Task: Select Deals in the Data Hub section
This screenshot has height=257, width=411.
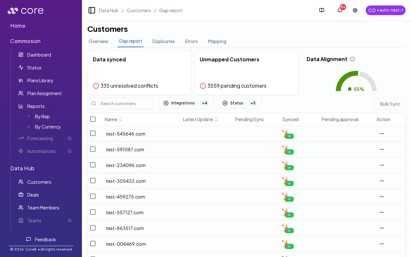Action: 33,195
